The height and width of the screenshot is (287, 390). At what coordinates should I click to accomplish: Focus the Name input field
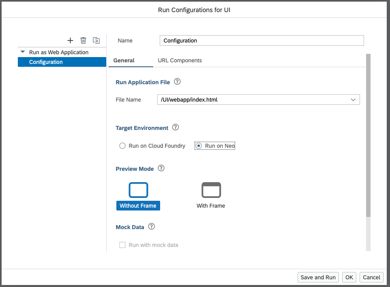[261, 40]
